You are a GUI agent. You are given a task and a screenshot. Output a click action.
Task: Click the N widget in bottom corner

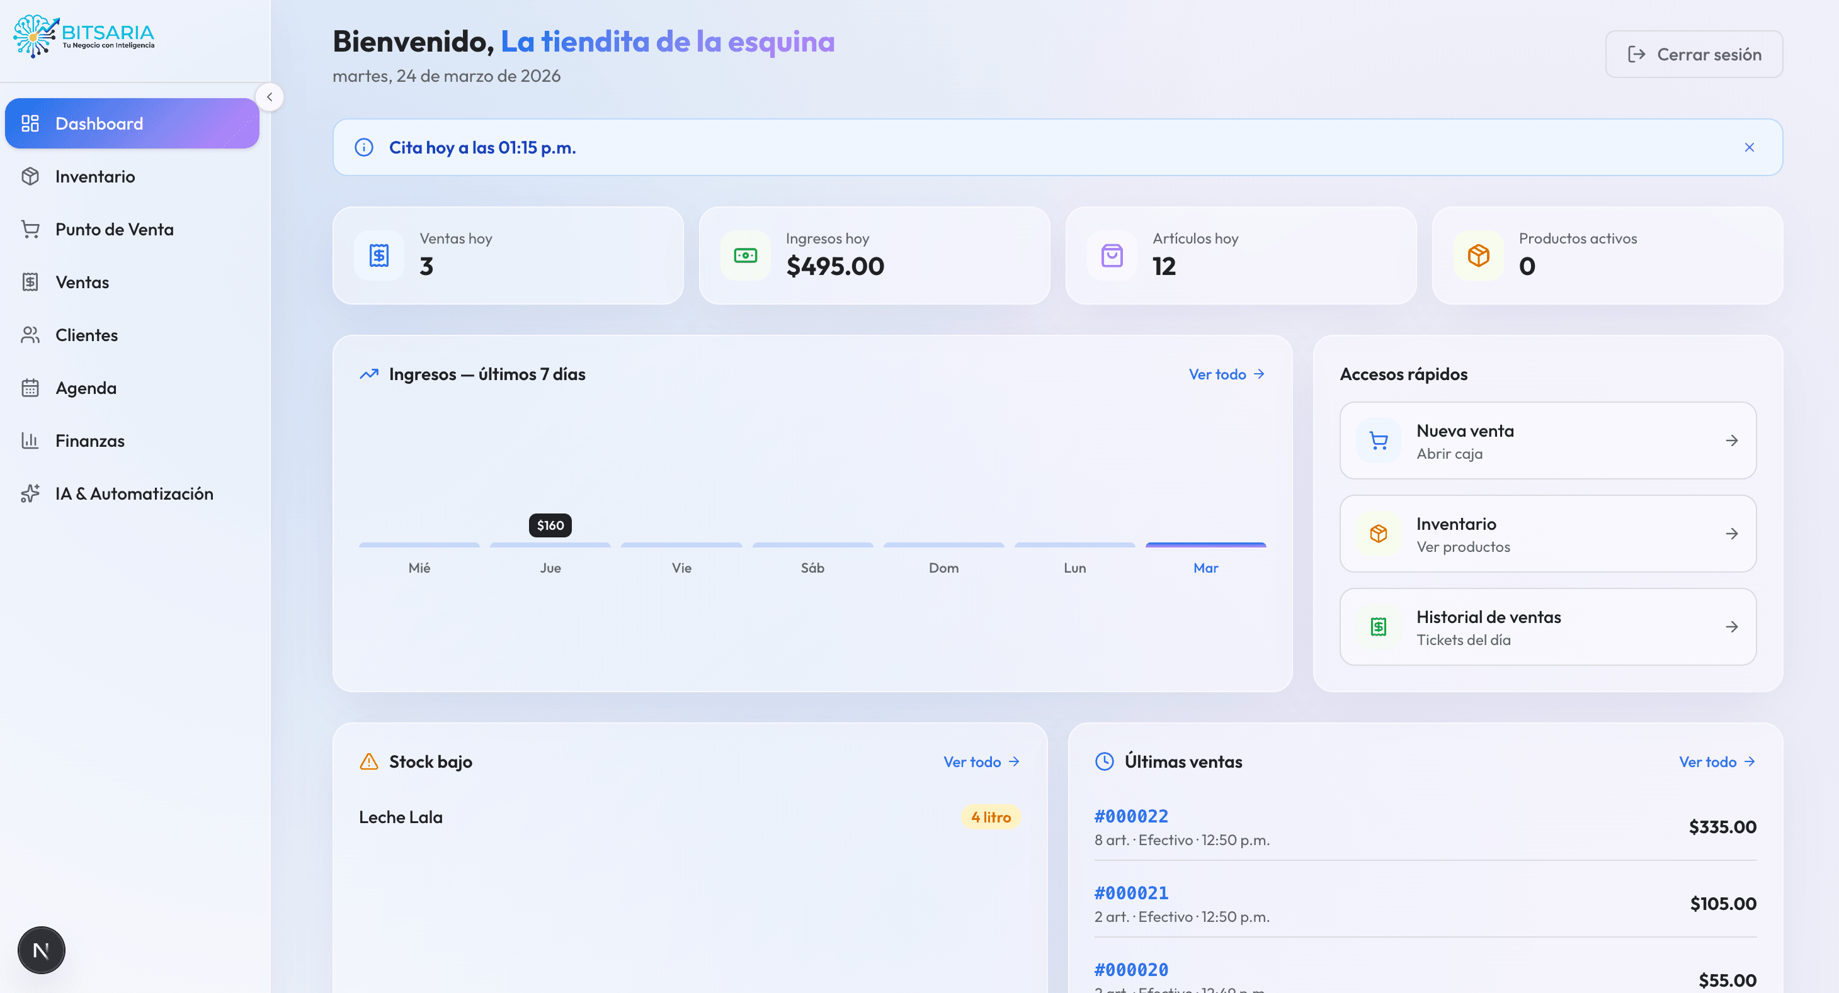coord(41,950)
